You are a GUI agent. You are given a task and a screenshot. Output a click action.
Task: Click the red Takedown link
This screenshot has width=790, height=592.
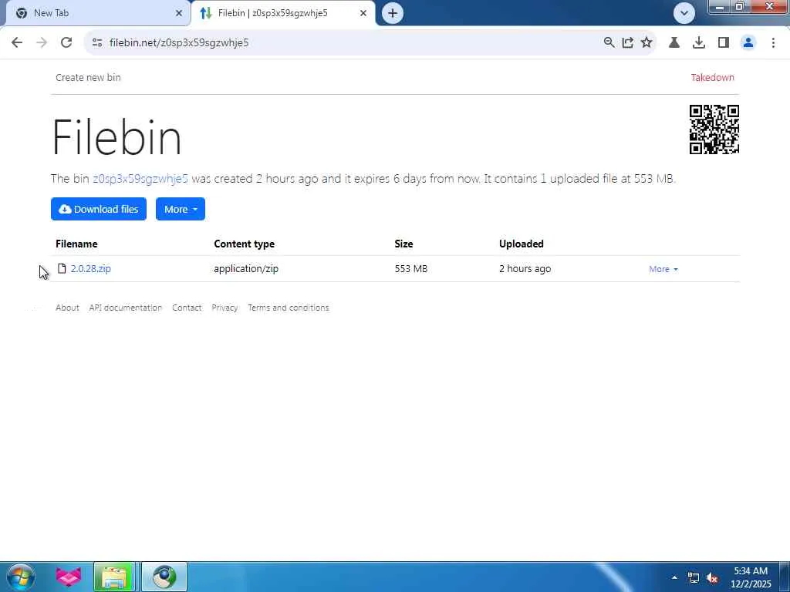tap(712, 78)
